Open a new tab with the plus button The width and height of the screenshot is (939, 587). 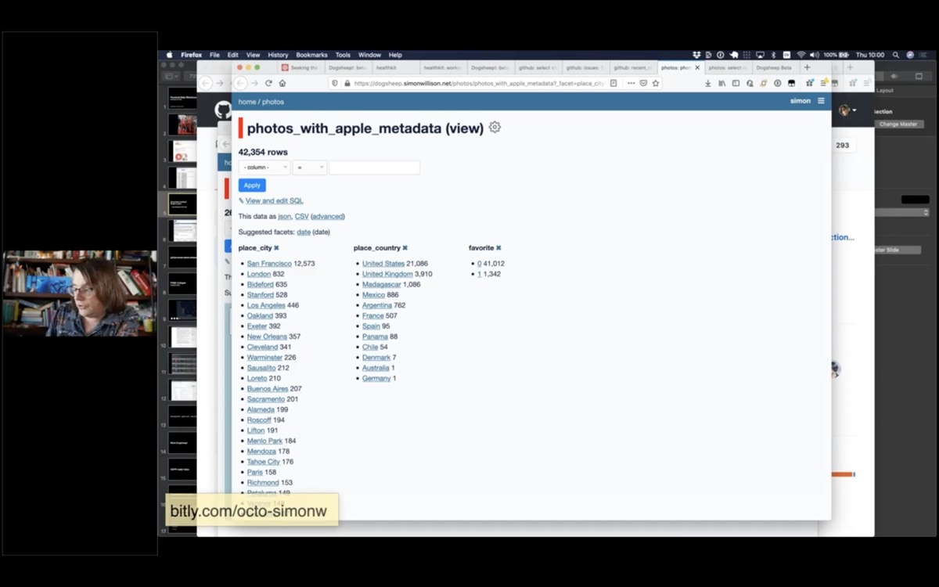point(808,68)
